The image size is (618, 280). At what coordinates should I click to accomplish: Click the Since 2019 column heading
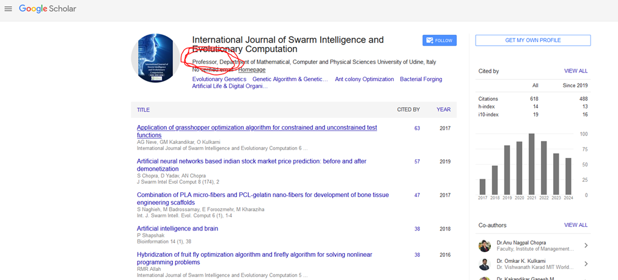(x=575, y=85)
